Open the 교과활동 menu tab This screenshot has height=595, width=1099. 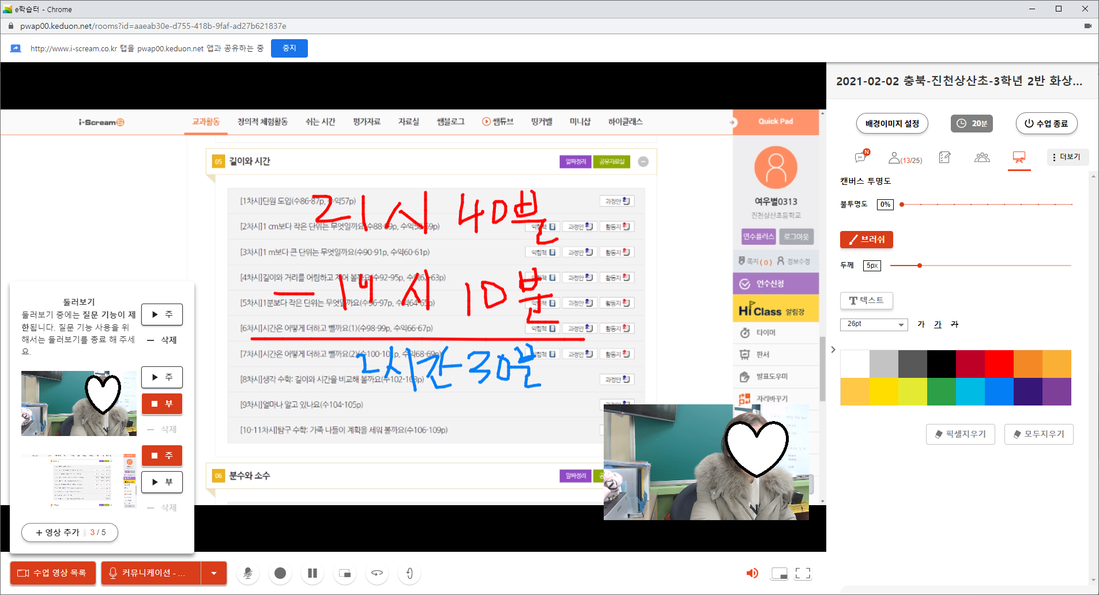click(x=206, y=122)
